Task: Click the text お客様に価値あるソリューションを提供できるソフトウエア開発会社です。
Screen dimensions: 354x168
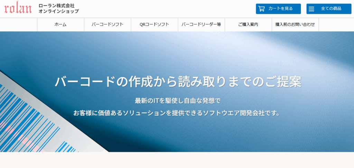Action: [x=177, y=113]
